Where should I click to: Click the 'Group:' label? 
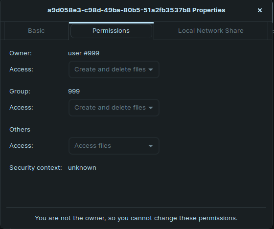click(20, 91)
